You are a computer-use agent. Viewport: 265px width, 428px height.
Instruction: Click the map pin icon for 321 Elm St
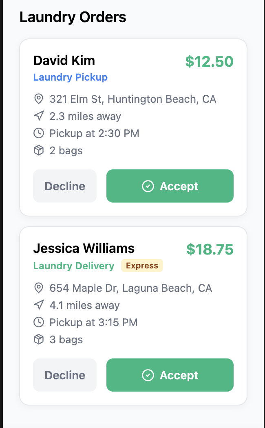pyautogui.click(x=39, y=99)
